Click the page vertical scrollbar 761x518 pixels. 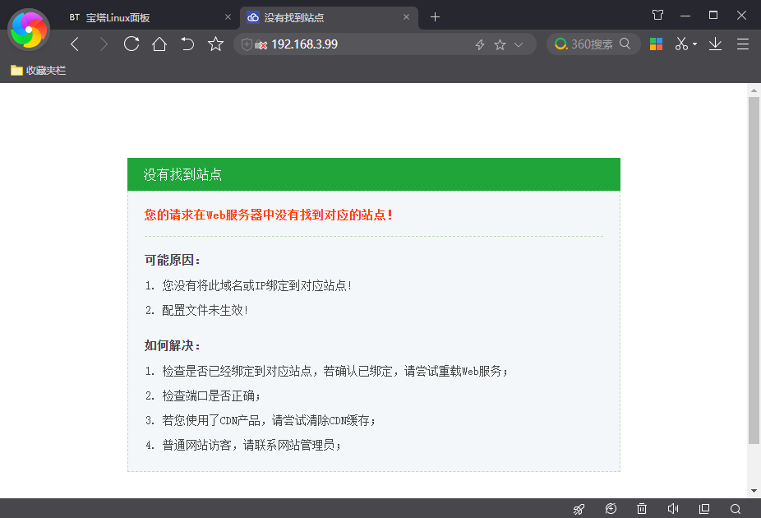pyautogui.click(x=754, y=271)
